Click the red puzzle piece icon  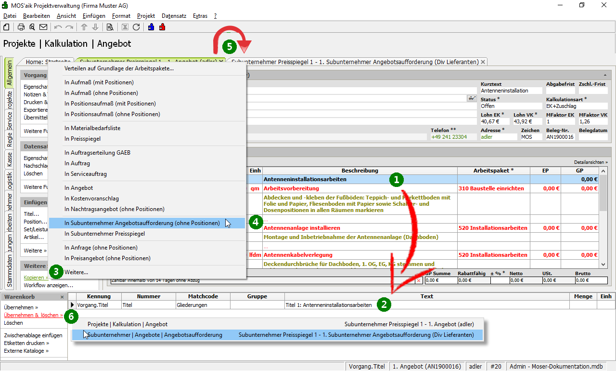[162, 27]
